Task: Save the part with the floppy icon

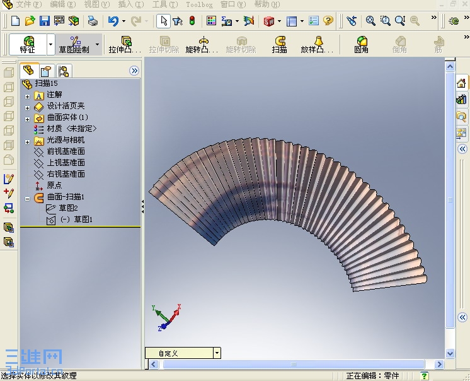Action: 44,21
